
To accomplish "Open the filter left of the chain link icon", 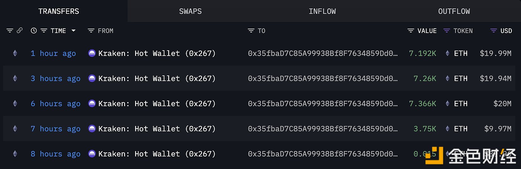I will click(10, 30).
